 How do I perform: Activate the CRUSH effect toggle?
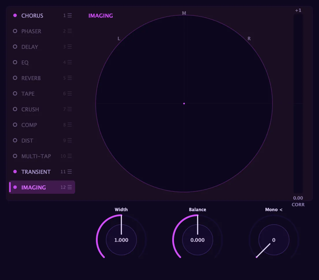coord(15,109)
